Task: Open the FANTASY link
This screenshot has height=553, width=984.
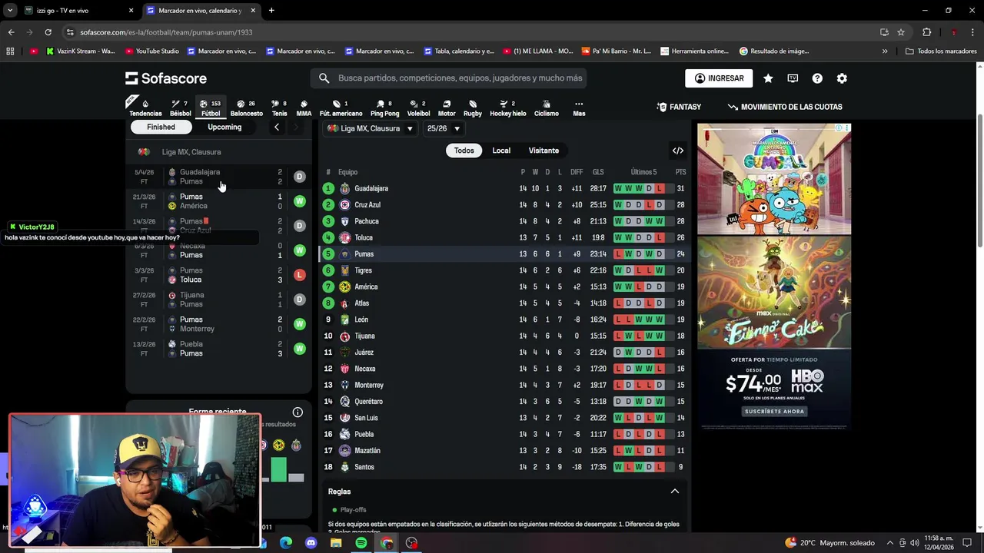Action: [x=679, y=108]
